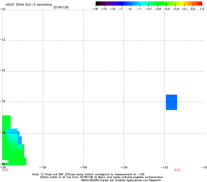This screenshot has height=182, width=207.
Task: Click the -7 label on the color scale
Action: [121, 9]
